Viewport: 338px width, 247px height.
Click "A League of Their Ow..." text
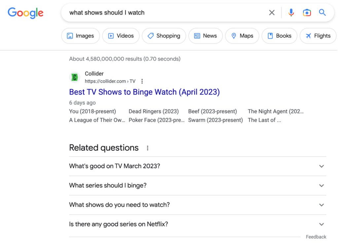[97, 120]
